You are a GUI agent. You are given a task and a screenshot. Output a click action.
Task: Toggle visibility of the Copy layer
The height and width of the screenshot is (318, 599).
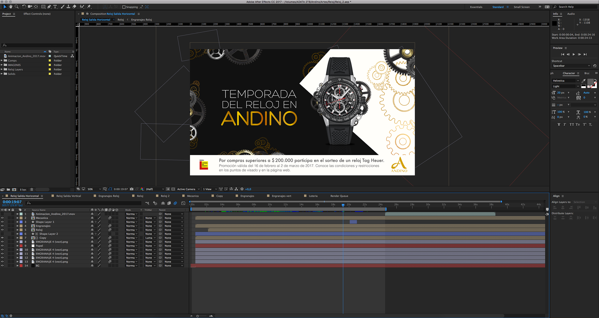point(2,238)
